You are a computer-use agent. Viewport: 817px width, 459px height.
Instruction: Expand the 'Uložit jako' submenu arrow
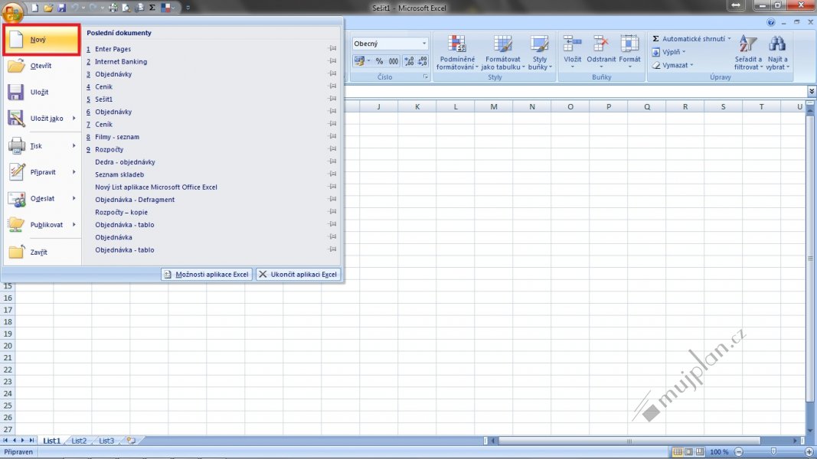[x=74, y=119]
